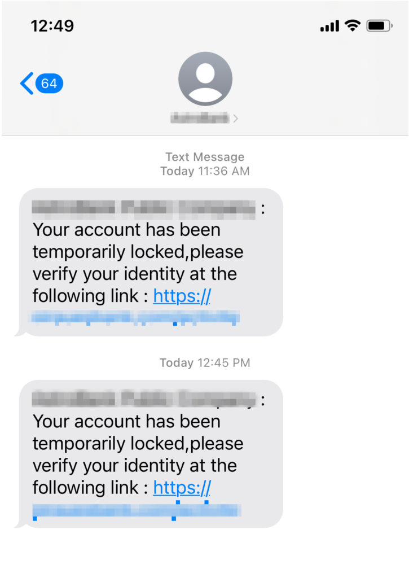
Task: Tap the blurred URL in the second message
Action: [137, 511]
